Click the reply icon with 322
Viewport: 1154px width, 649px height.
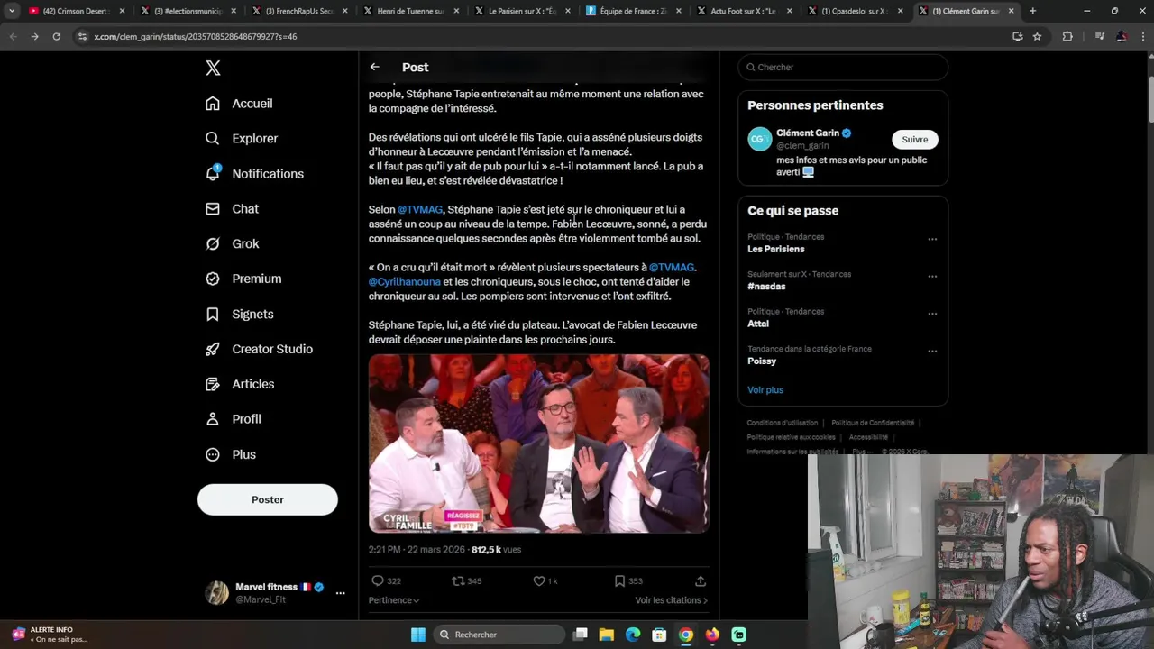378,581
